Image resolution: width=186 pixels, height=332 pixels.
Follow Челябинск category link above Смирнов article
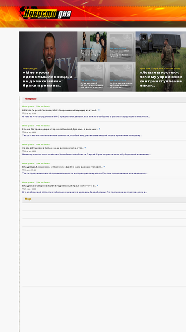pos(44,182)
